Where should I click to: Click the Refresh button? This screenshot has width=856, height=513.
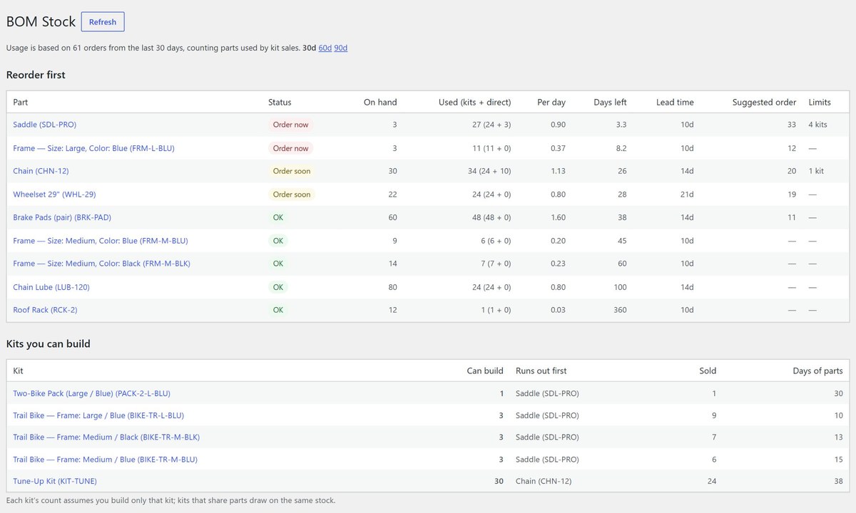coord(103,22)
